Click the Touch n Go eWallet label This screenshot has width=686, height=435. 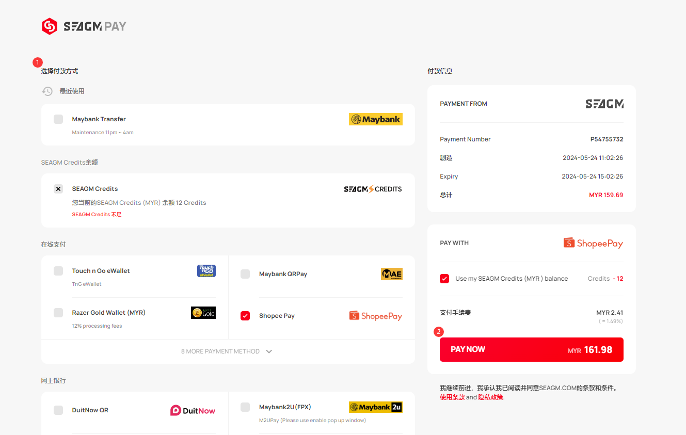click(101, 271)
